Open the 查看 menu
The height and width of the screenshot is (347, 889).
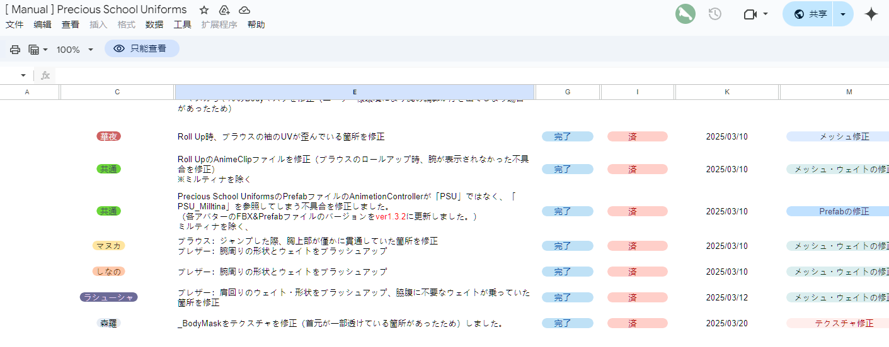pos(71,25)
